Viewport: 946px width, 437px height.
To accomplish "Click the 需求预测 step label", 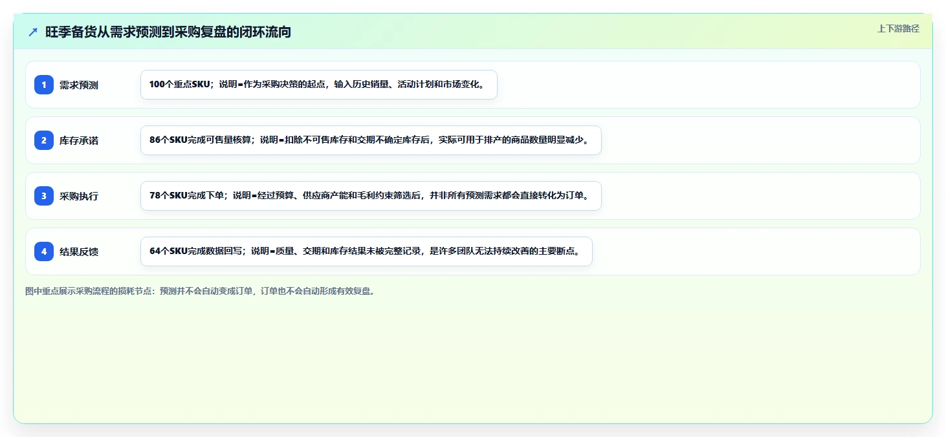I will pos(79,85).
